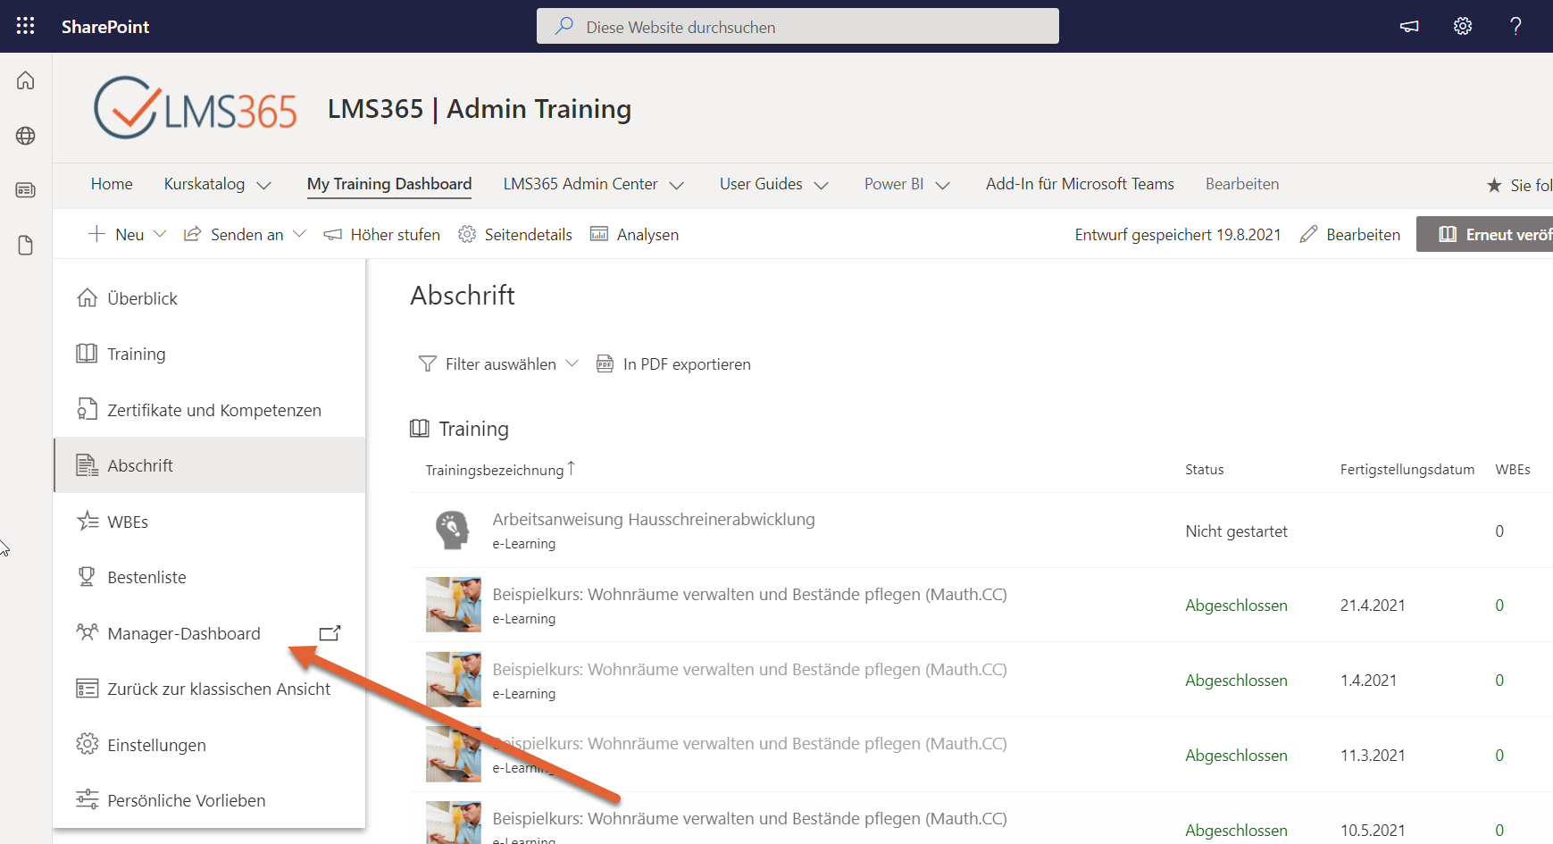1553x844 pixels.
Task: Open the Manager-Dashboard external link icon
Action: pyautogui.click(x=330, y=632)
